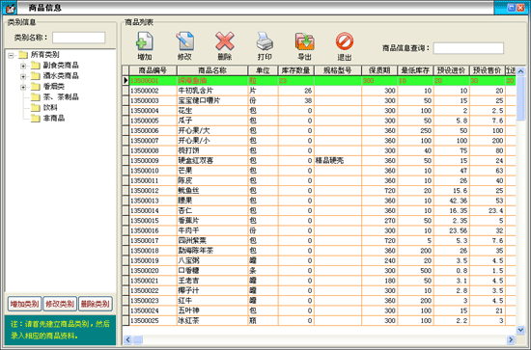Select product code 13500022

coord(153,290)
